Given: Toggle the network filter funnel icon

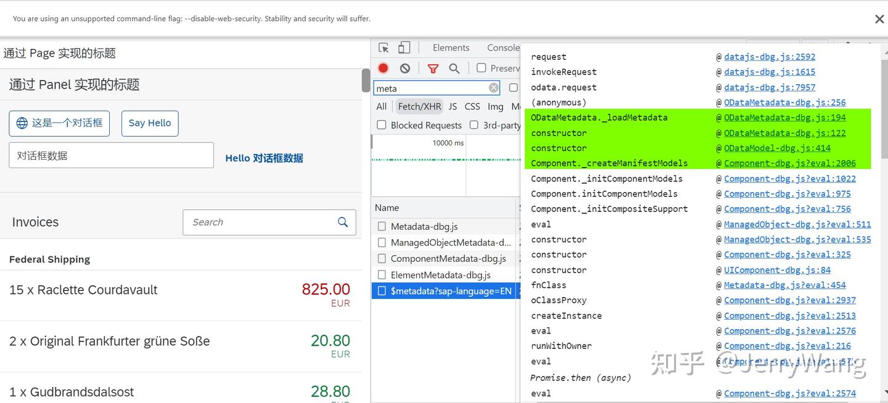Looking at the screenshot, I should 433,68.
